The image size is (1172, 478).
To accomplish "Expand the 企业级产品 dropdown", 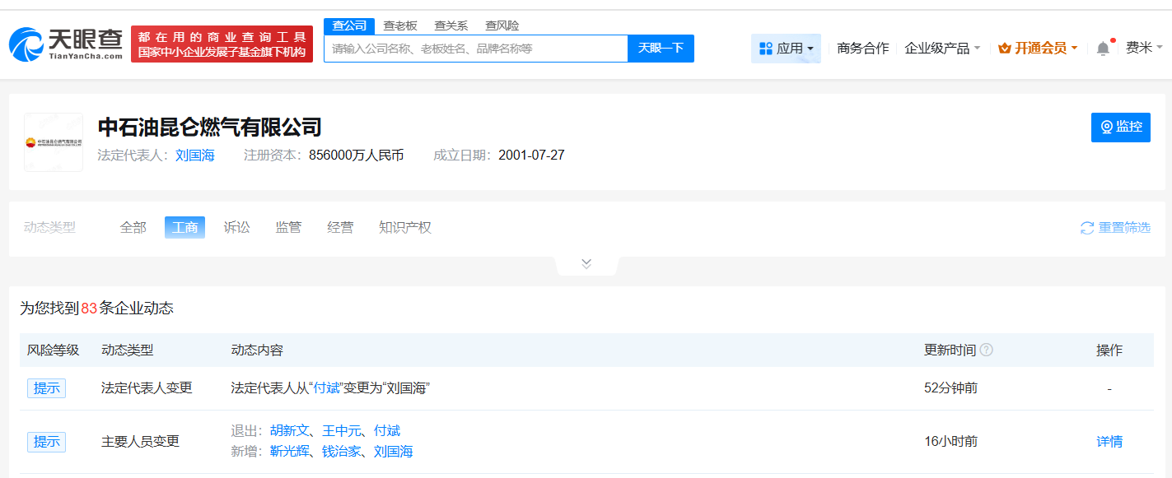I will click(942, 49).
